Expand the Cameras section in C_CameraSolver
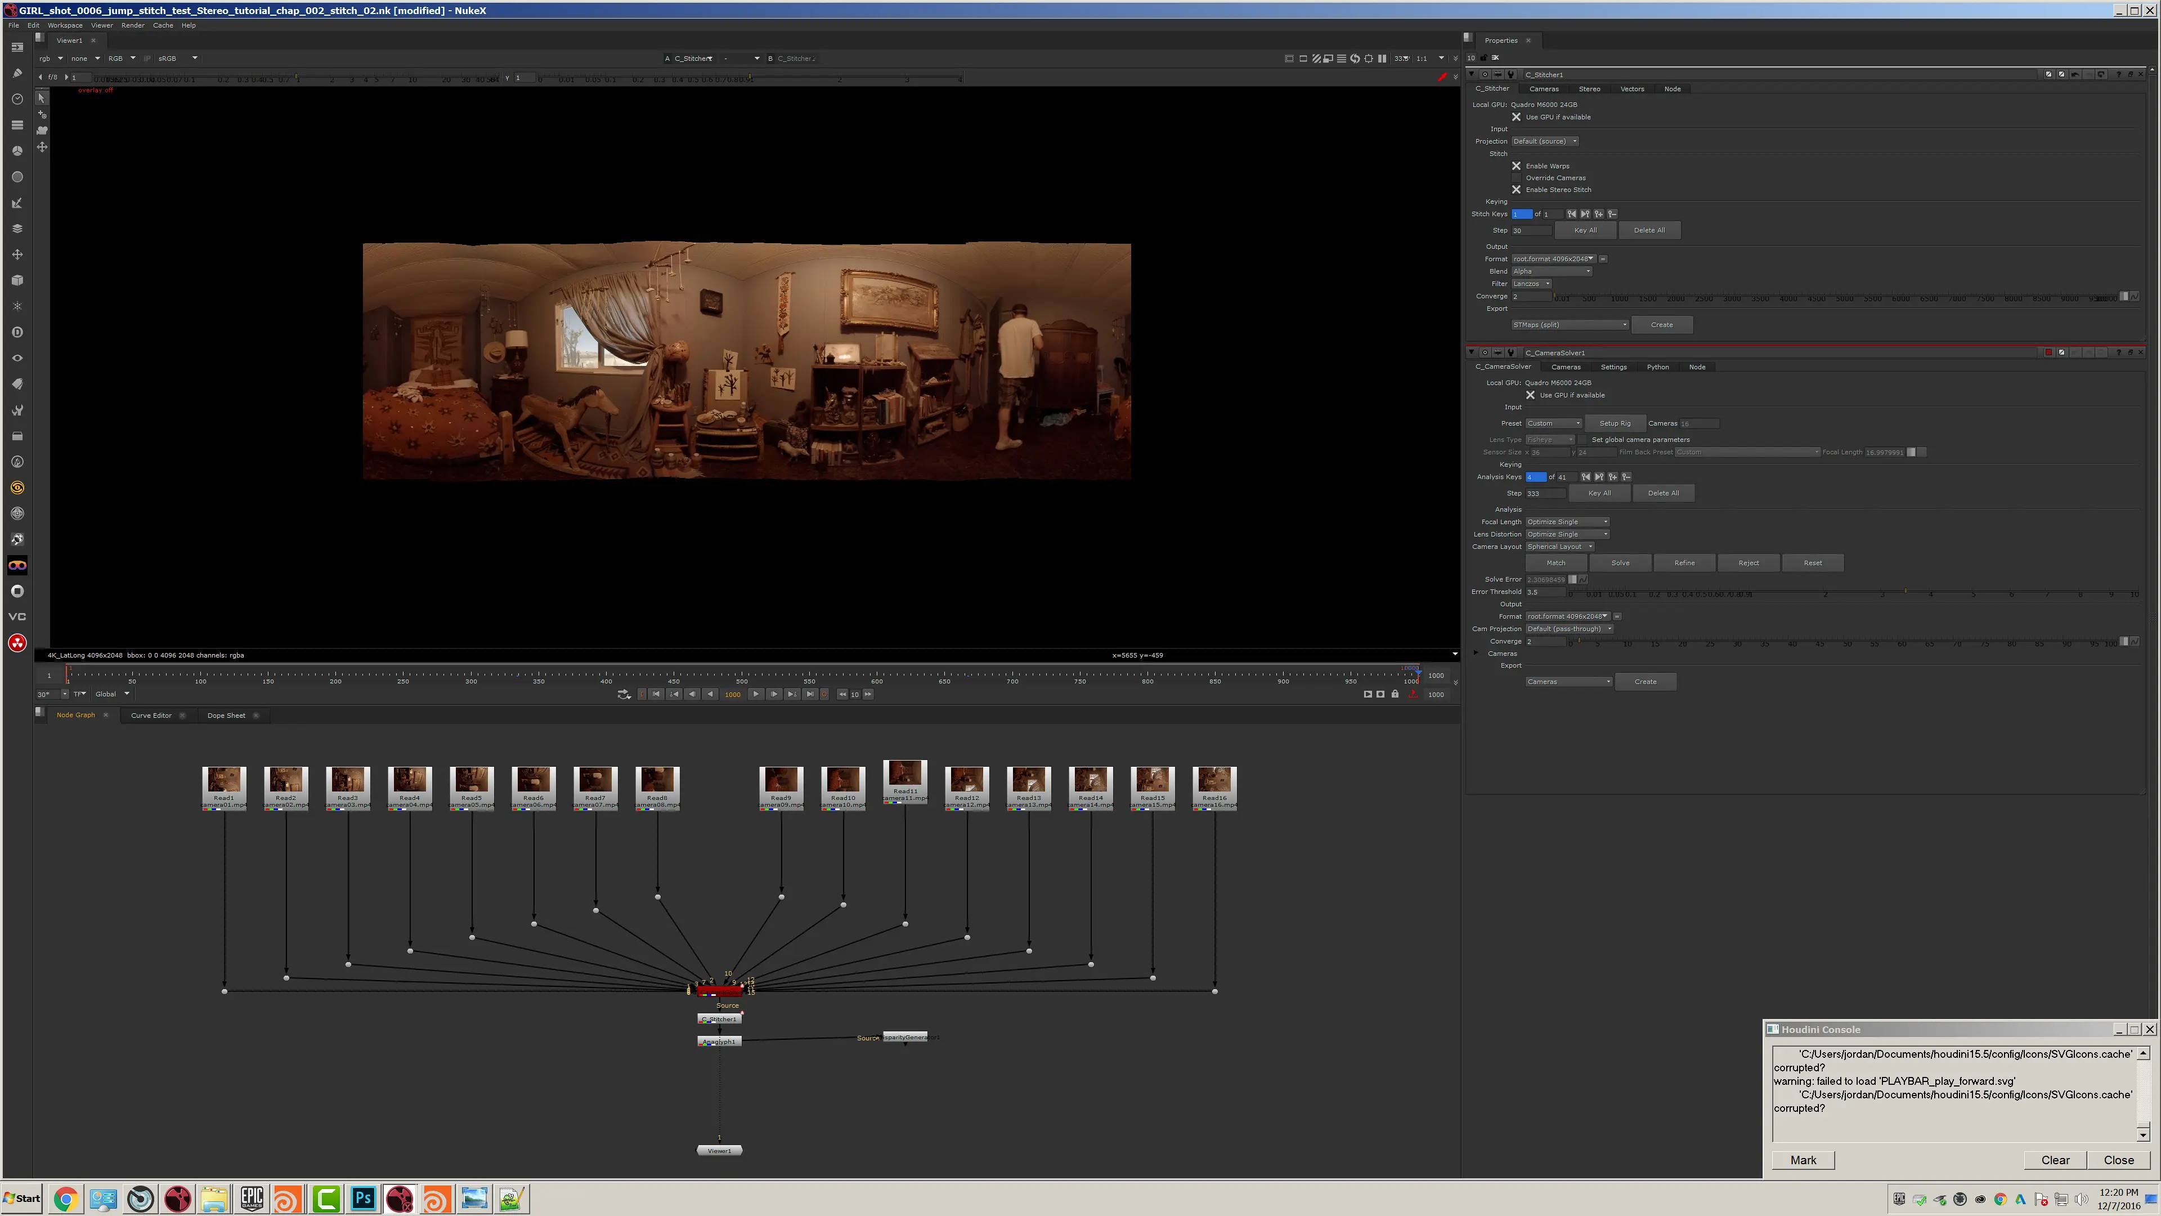 point(1477,653)
